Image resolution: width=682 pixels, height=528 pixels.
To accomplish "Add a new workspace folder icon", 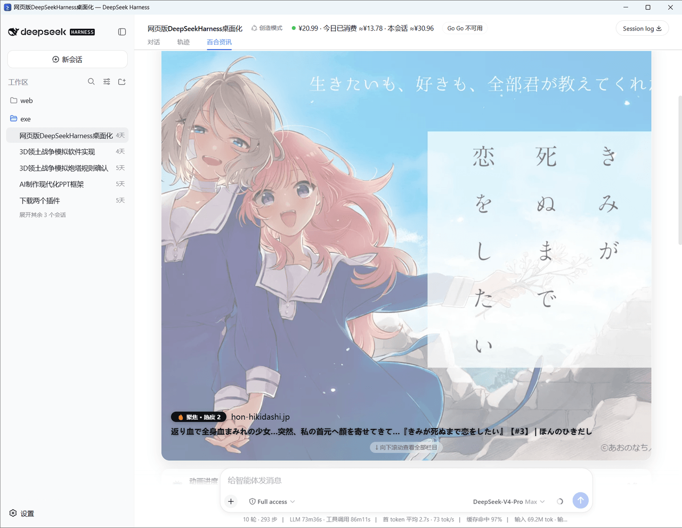I will point(122,82).
